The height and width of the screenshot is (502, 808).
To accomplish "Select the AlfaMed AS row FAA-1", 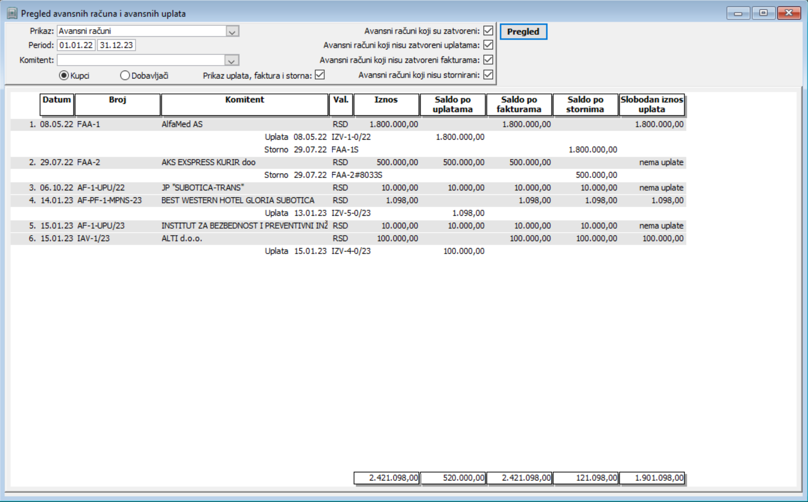I will coord(182,124).
